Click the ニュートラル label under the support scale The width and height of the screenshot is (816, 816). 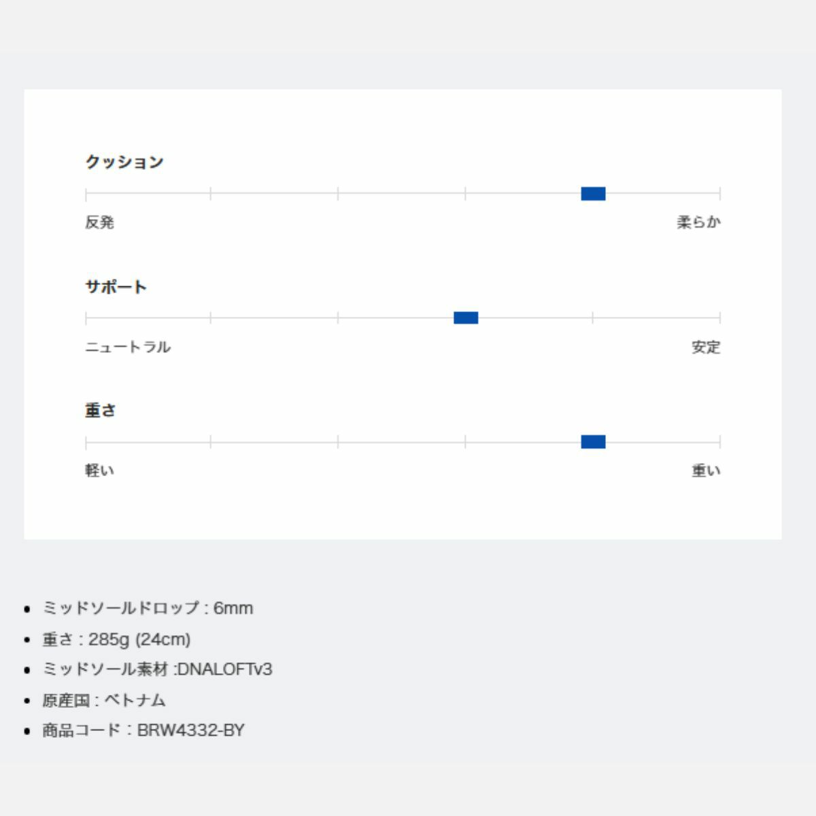(x=128, y=347)
